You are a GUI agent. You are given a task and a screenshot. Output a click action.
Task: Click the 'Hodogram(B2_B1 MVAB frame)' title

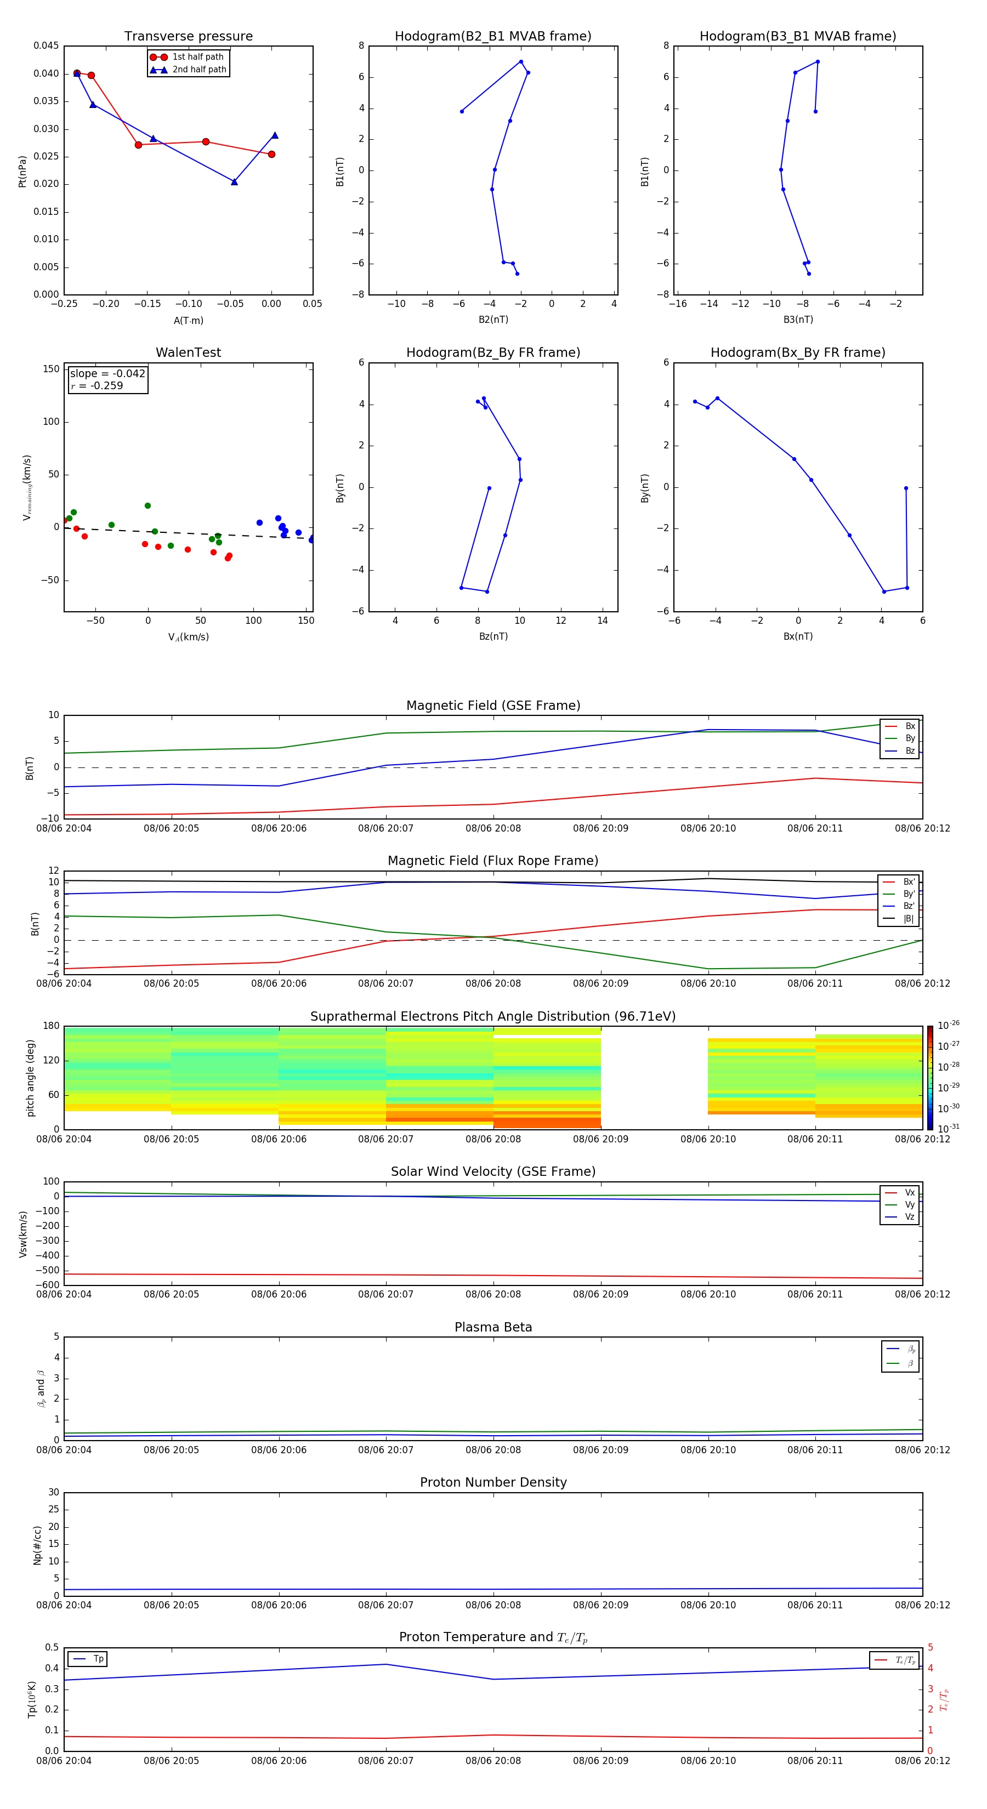(493, 37)
